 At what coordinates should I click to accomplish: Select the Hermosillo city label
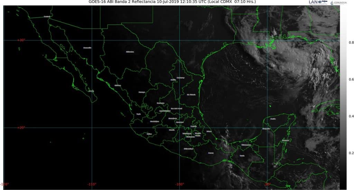coord(87,48)
